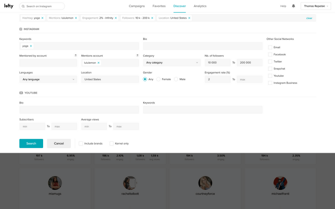This screenshot has width=335, height=209.
Task: Toggle the Kernel only checkbox
Action: tap(111, 143)
